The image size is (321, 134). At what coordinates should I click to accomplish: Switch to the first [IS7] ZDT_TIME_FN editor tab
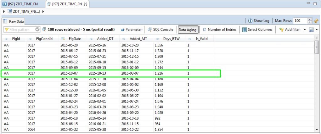point(20,4)
